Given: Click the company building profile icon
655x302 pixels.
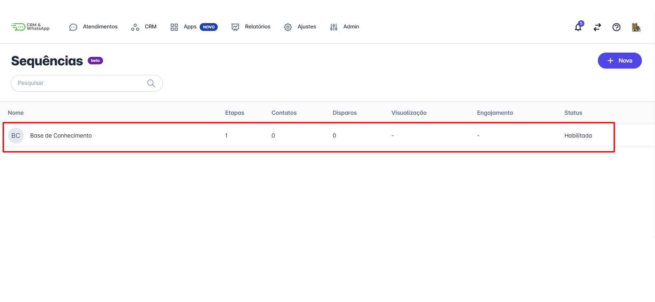Looking at the screenshot, I should [x=636, y=27].
